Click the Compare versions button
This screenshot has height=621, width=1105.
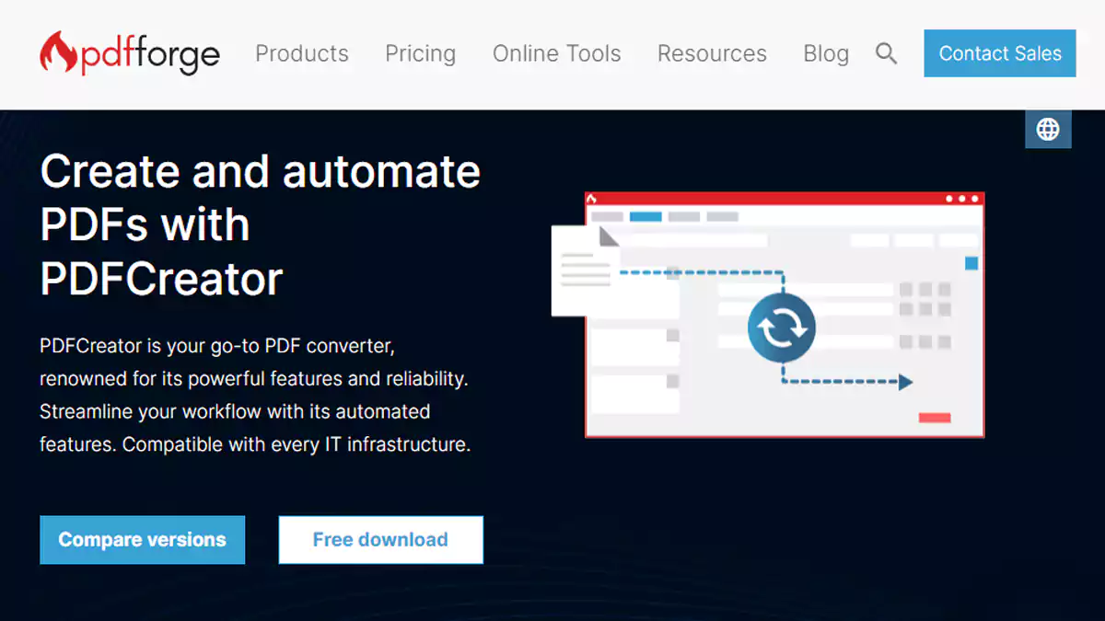(x=142, y=540)
